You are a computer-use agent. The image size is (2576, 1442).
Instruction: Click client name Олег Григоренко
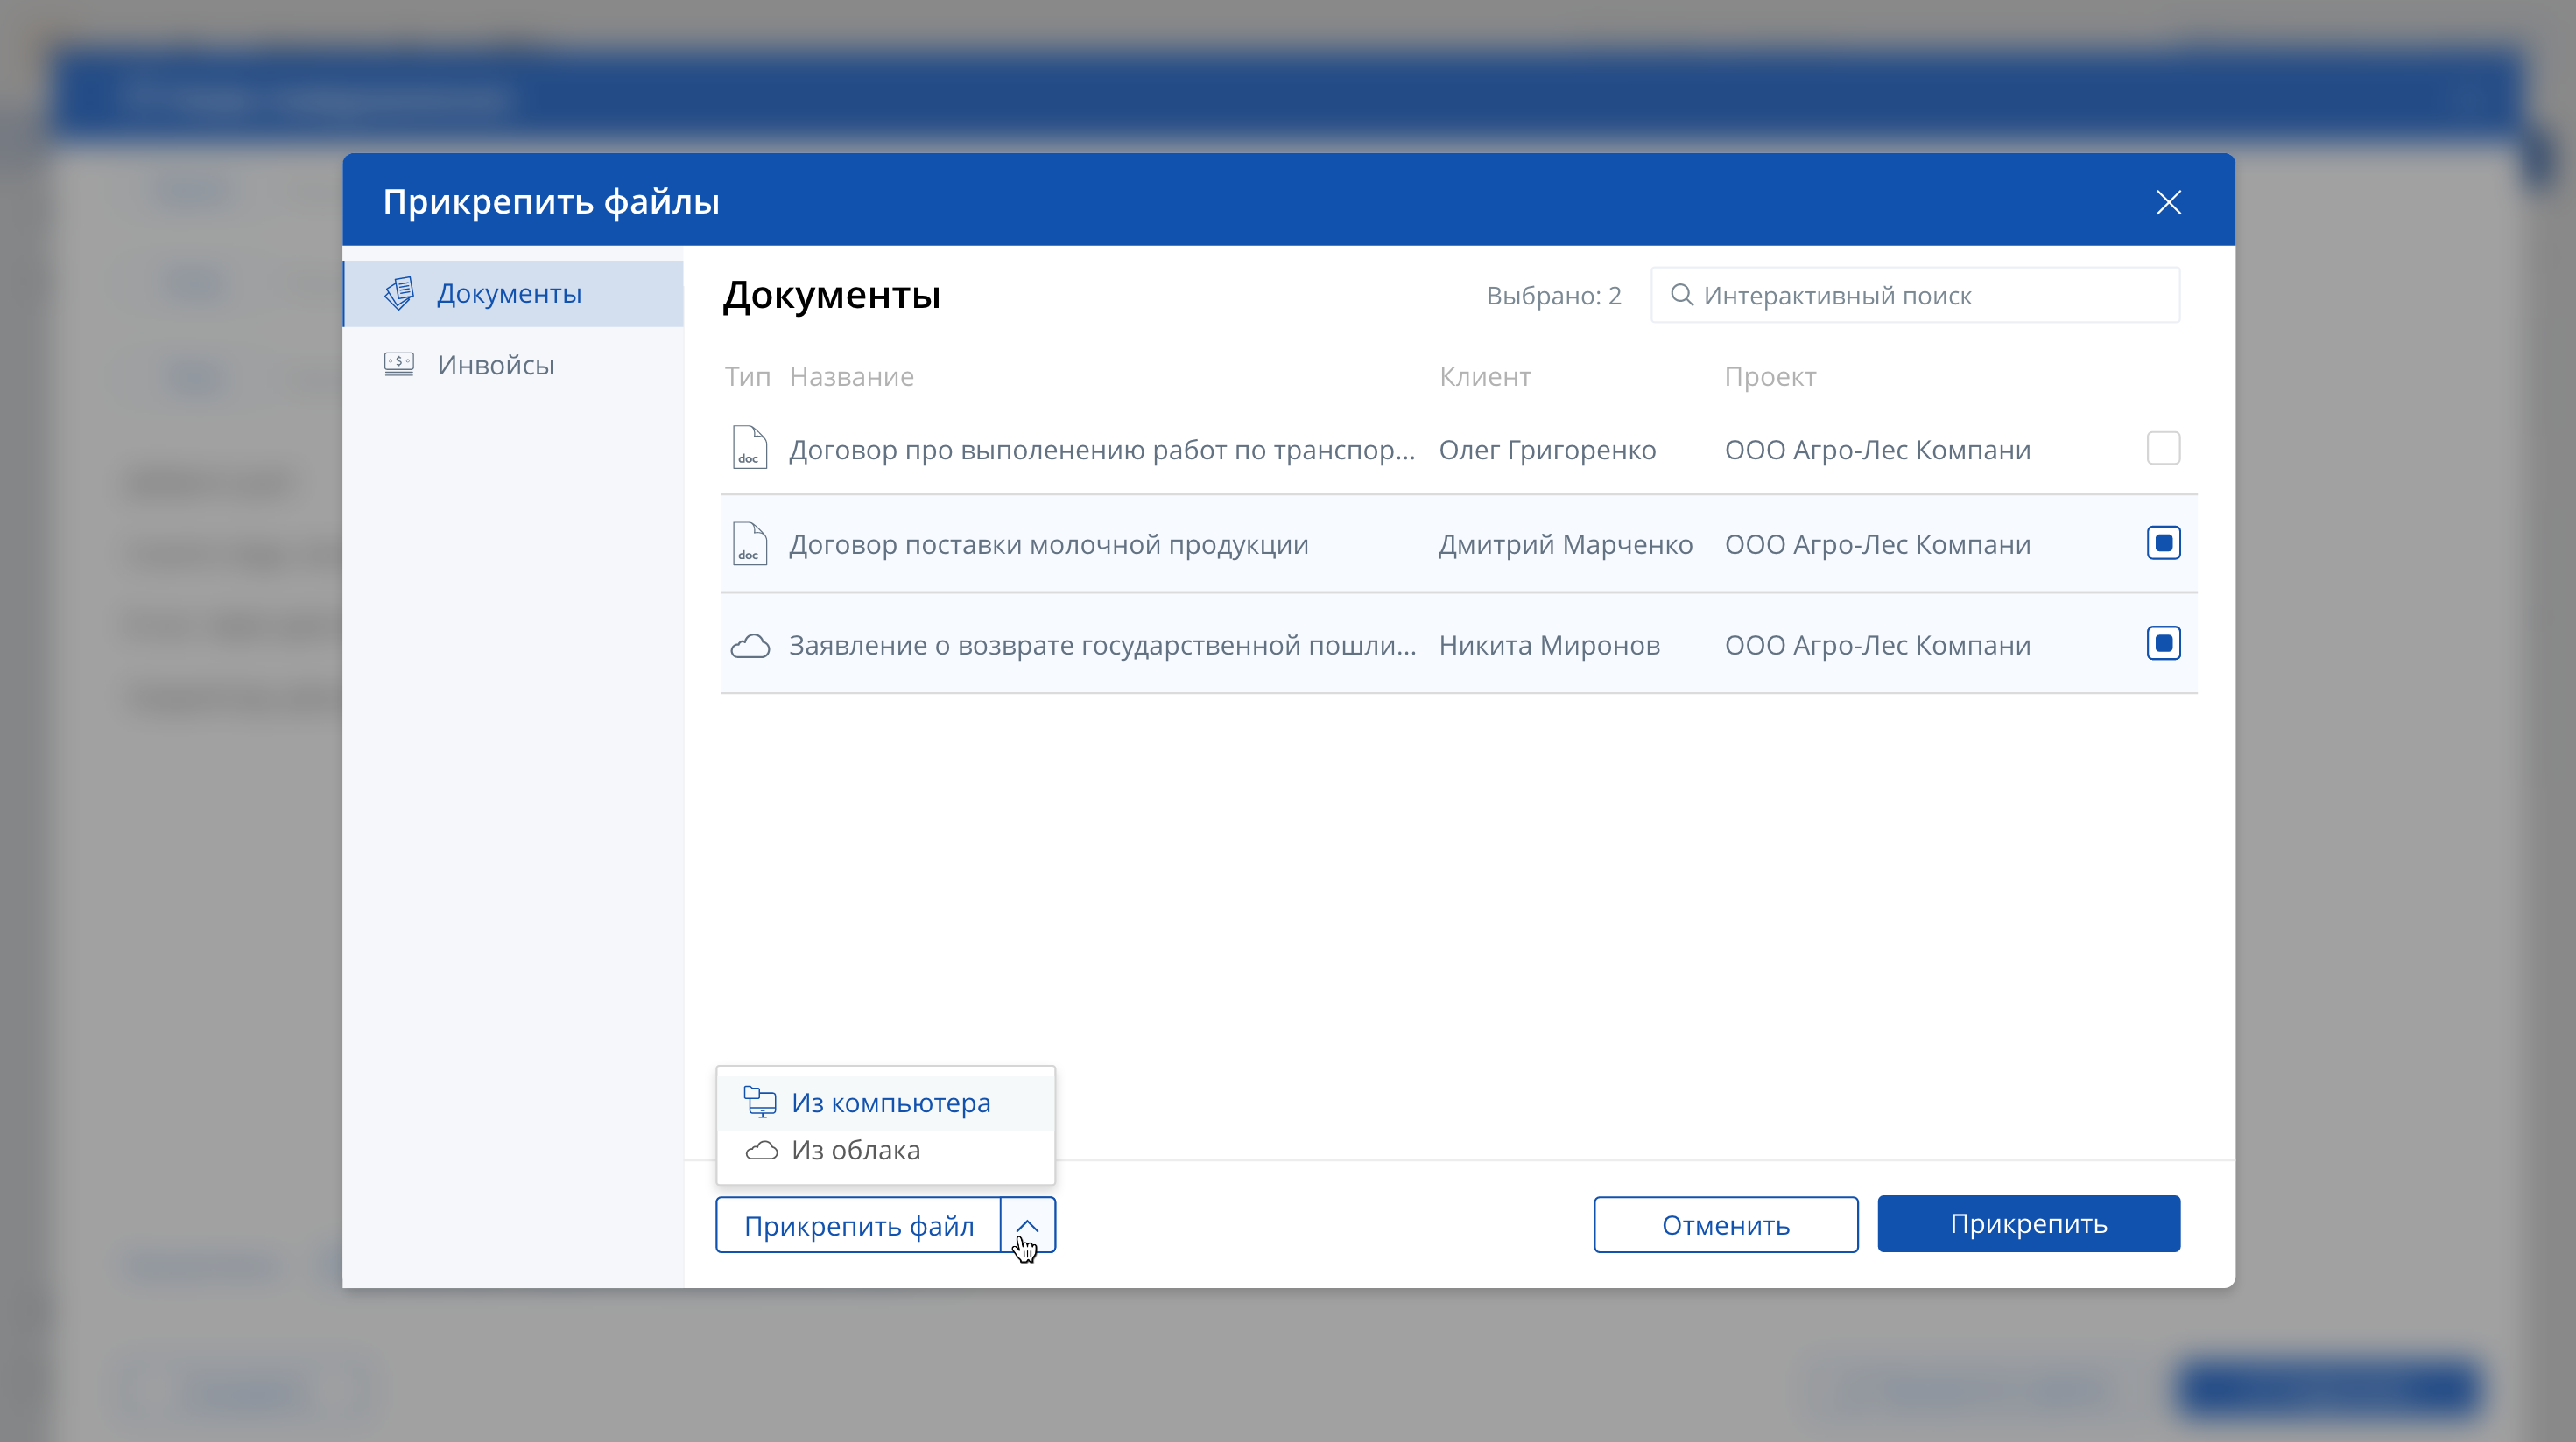(x=1547, y=450)
